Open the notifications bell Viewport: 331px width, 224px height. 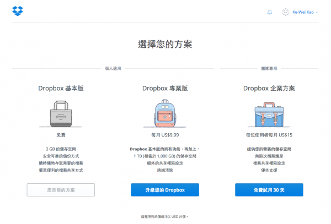coord(270,12)
